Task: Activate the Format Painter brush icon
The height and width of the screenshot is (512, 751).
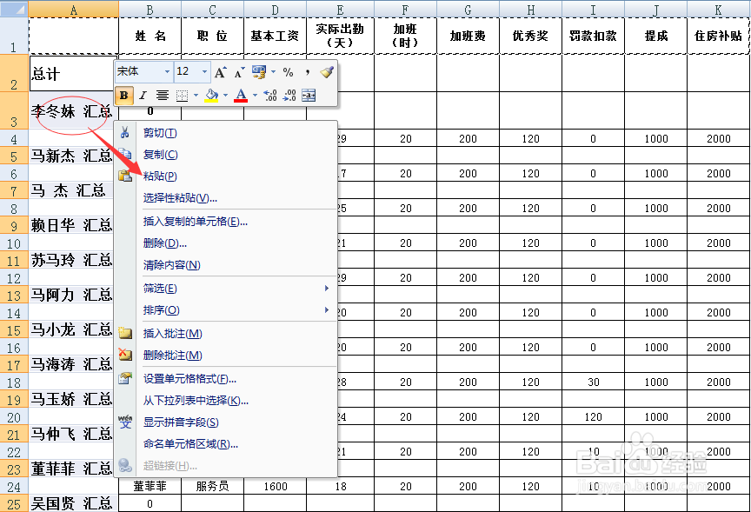Action: click(329, 71)
